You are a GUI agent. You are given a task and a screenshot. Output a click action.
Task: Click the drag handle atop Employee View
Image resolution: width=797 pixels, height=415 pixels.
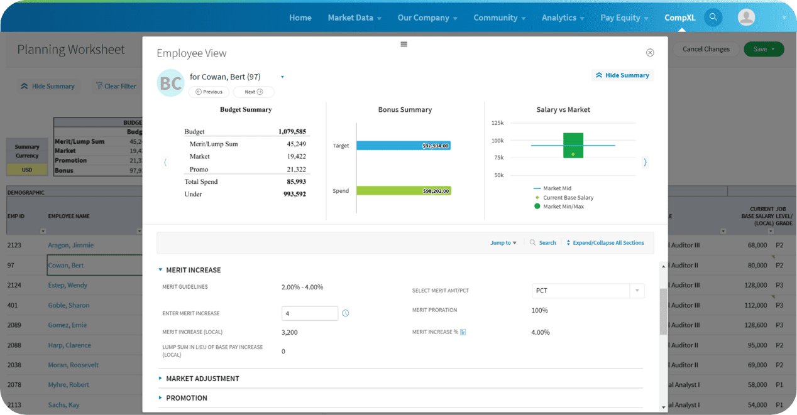tap(404, 44)
